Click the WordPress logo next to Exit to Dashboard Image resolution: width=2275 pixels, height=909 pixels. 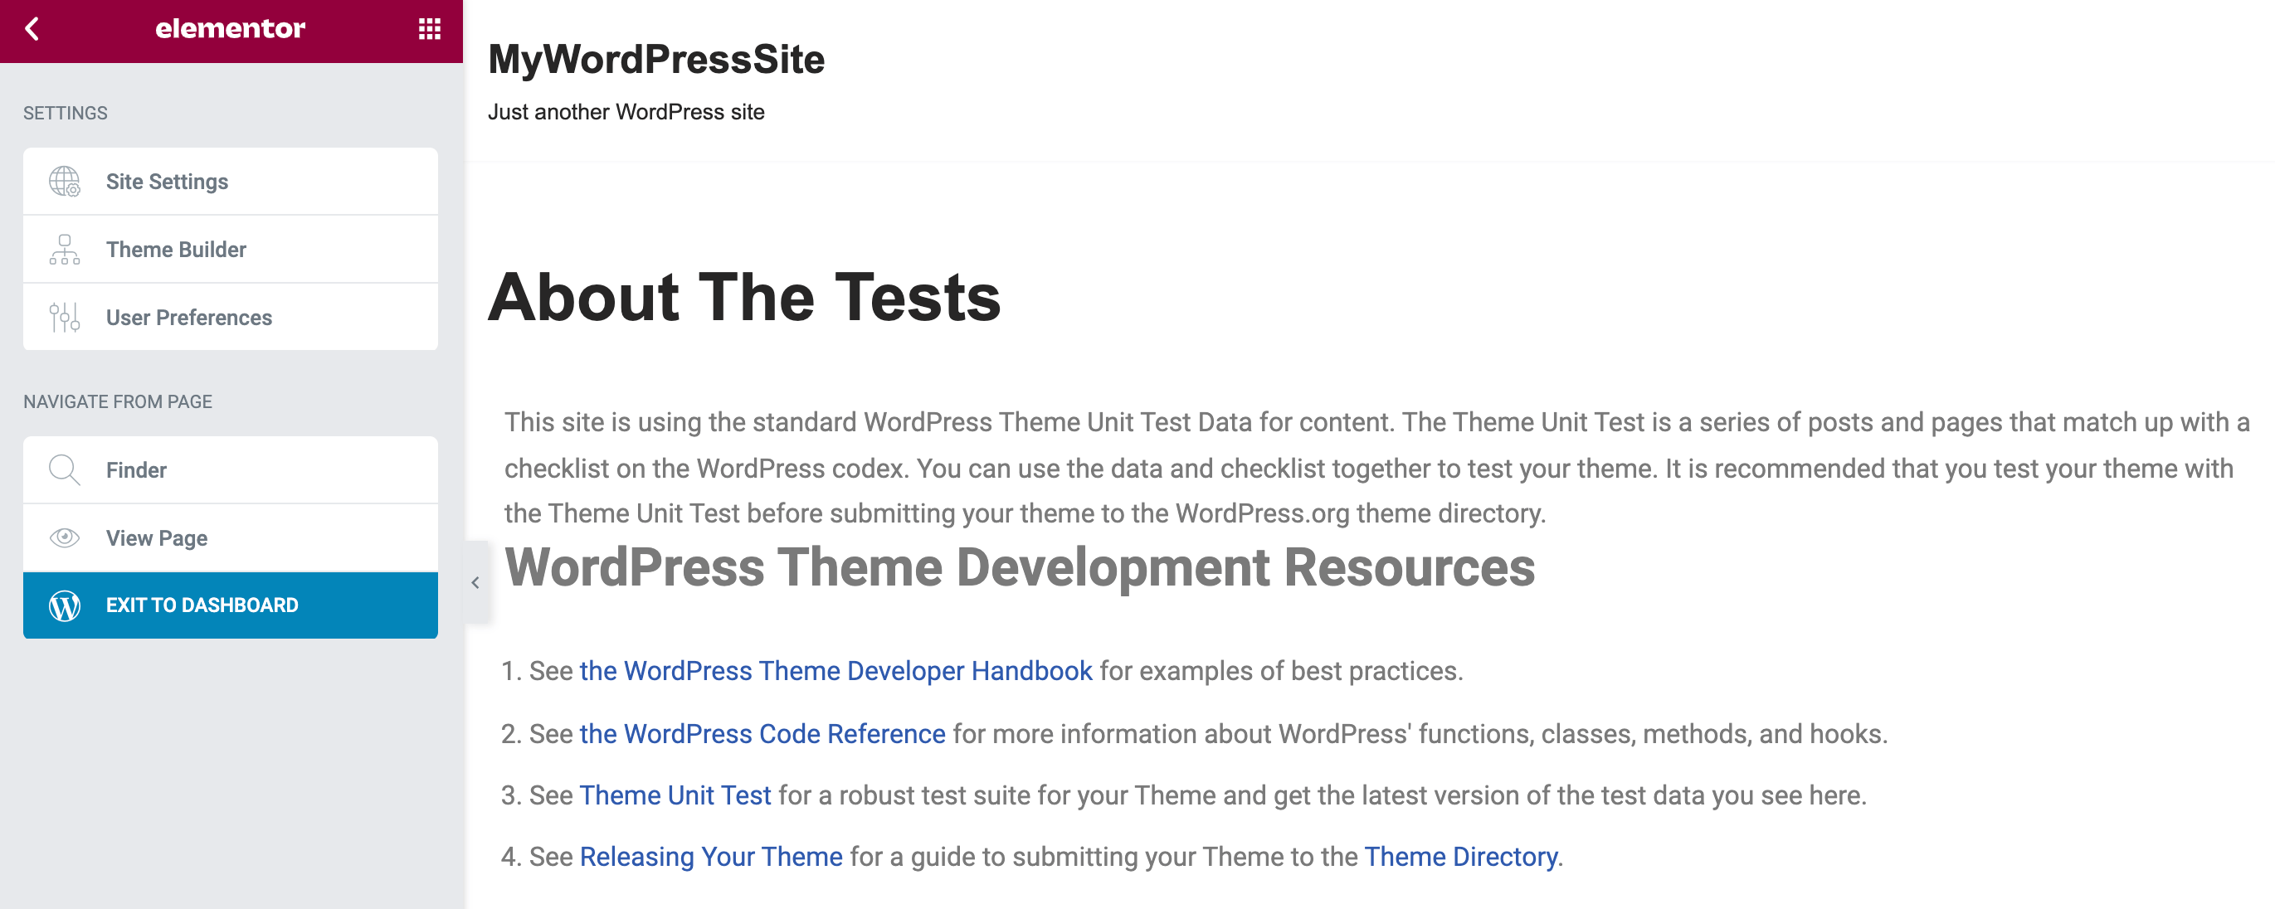(x=64, y=605)
